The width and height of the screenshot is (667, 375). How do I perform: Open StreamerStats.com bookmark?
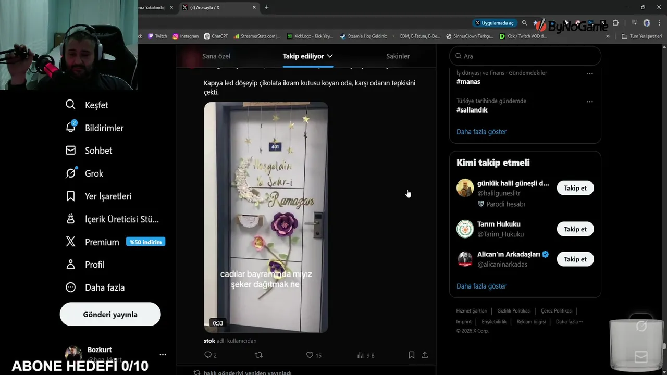pyautogui.click(x=257, y=36)
